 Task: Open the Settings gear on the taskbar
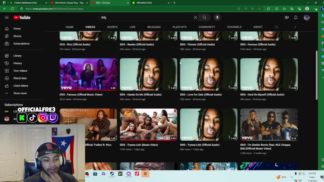145,174
